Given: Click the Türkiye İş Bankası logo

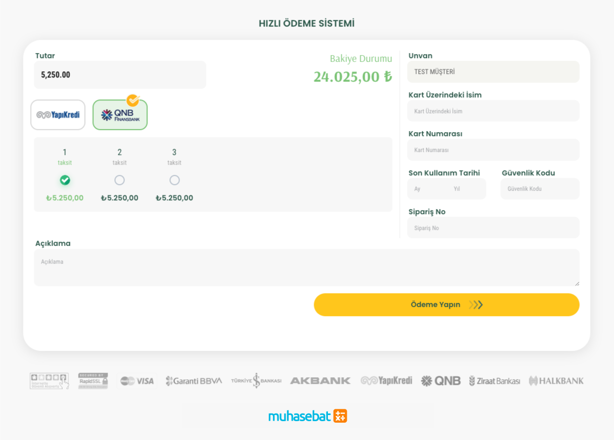Looking at the screenshot, I should click(x=256, y=381).
